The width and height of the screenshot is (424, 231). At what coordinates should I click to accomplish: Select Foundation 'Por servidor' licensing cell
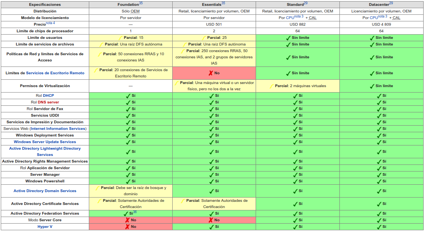(131, 18)
